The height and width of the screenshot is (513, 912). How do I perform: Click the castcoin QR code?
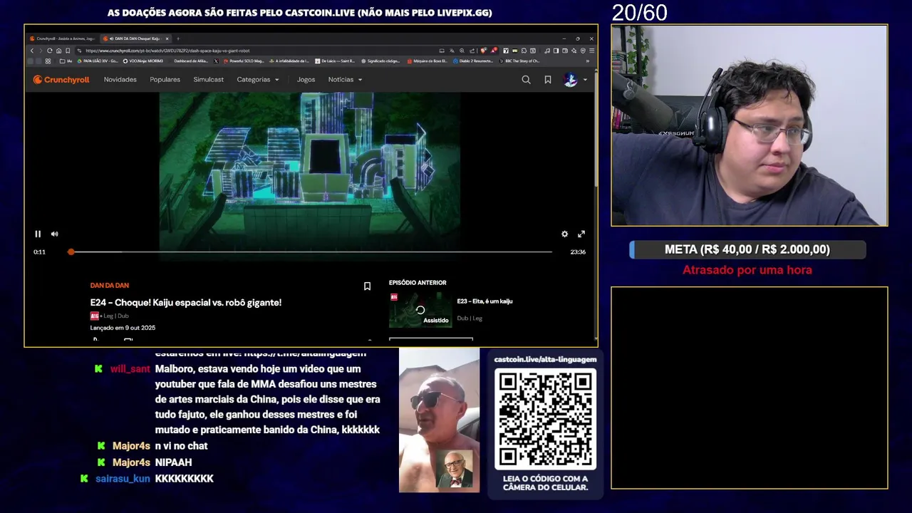coord(545,419)
